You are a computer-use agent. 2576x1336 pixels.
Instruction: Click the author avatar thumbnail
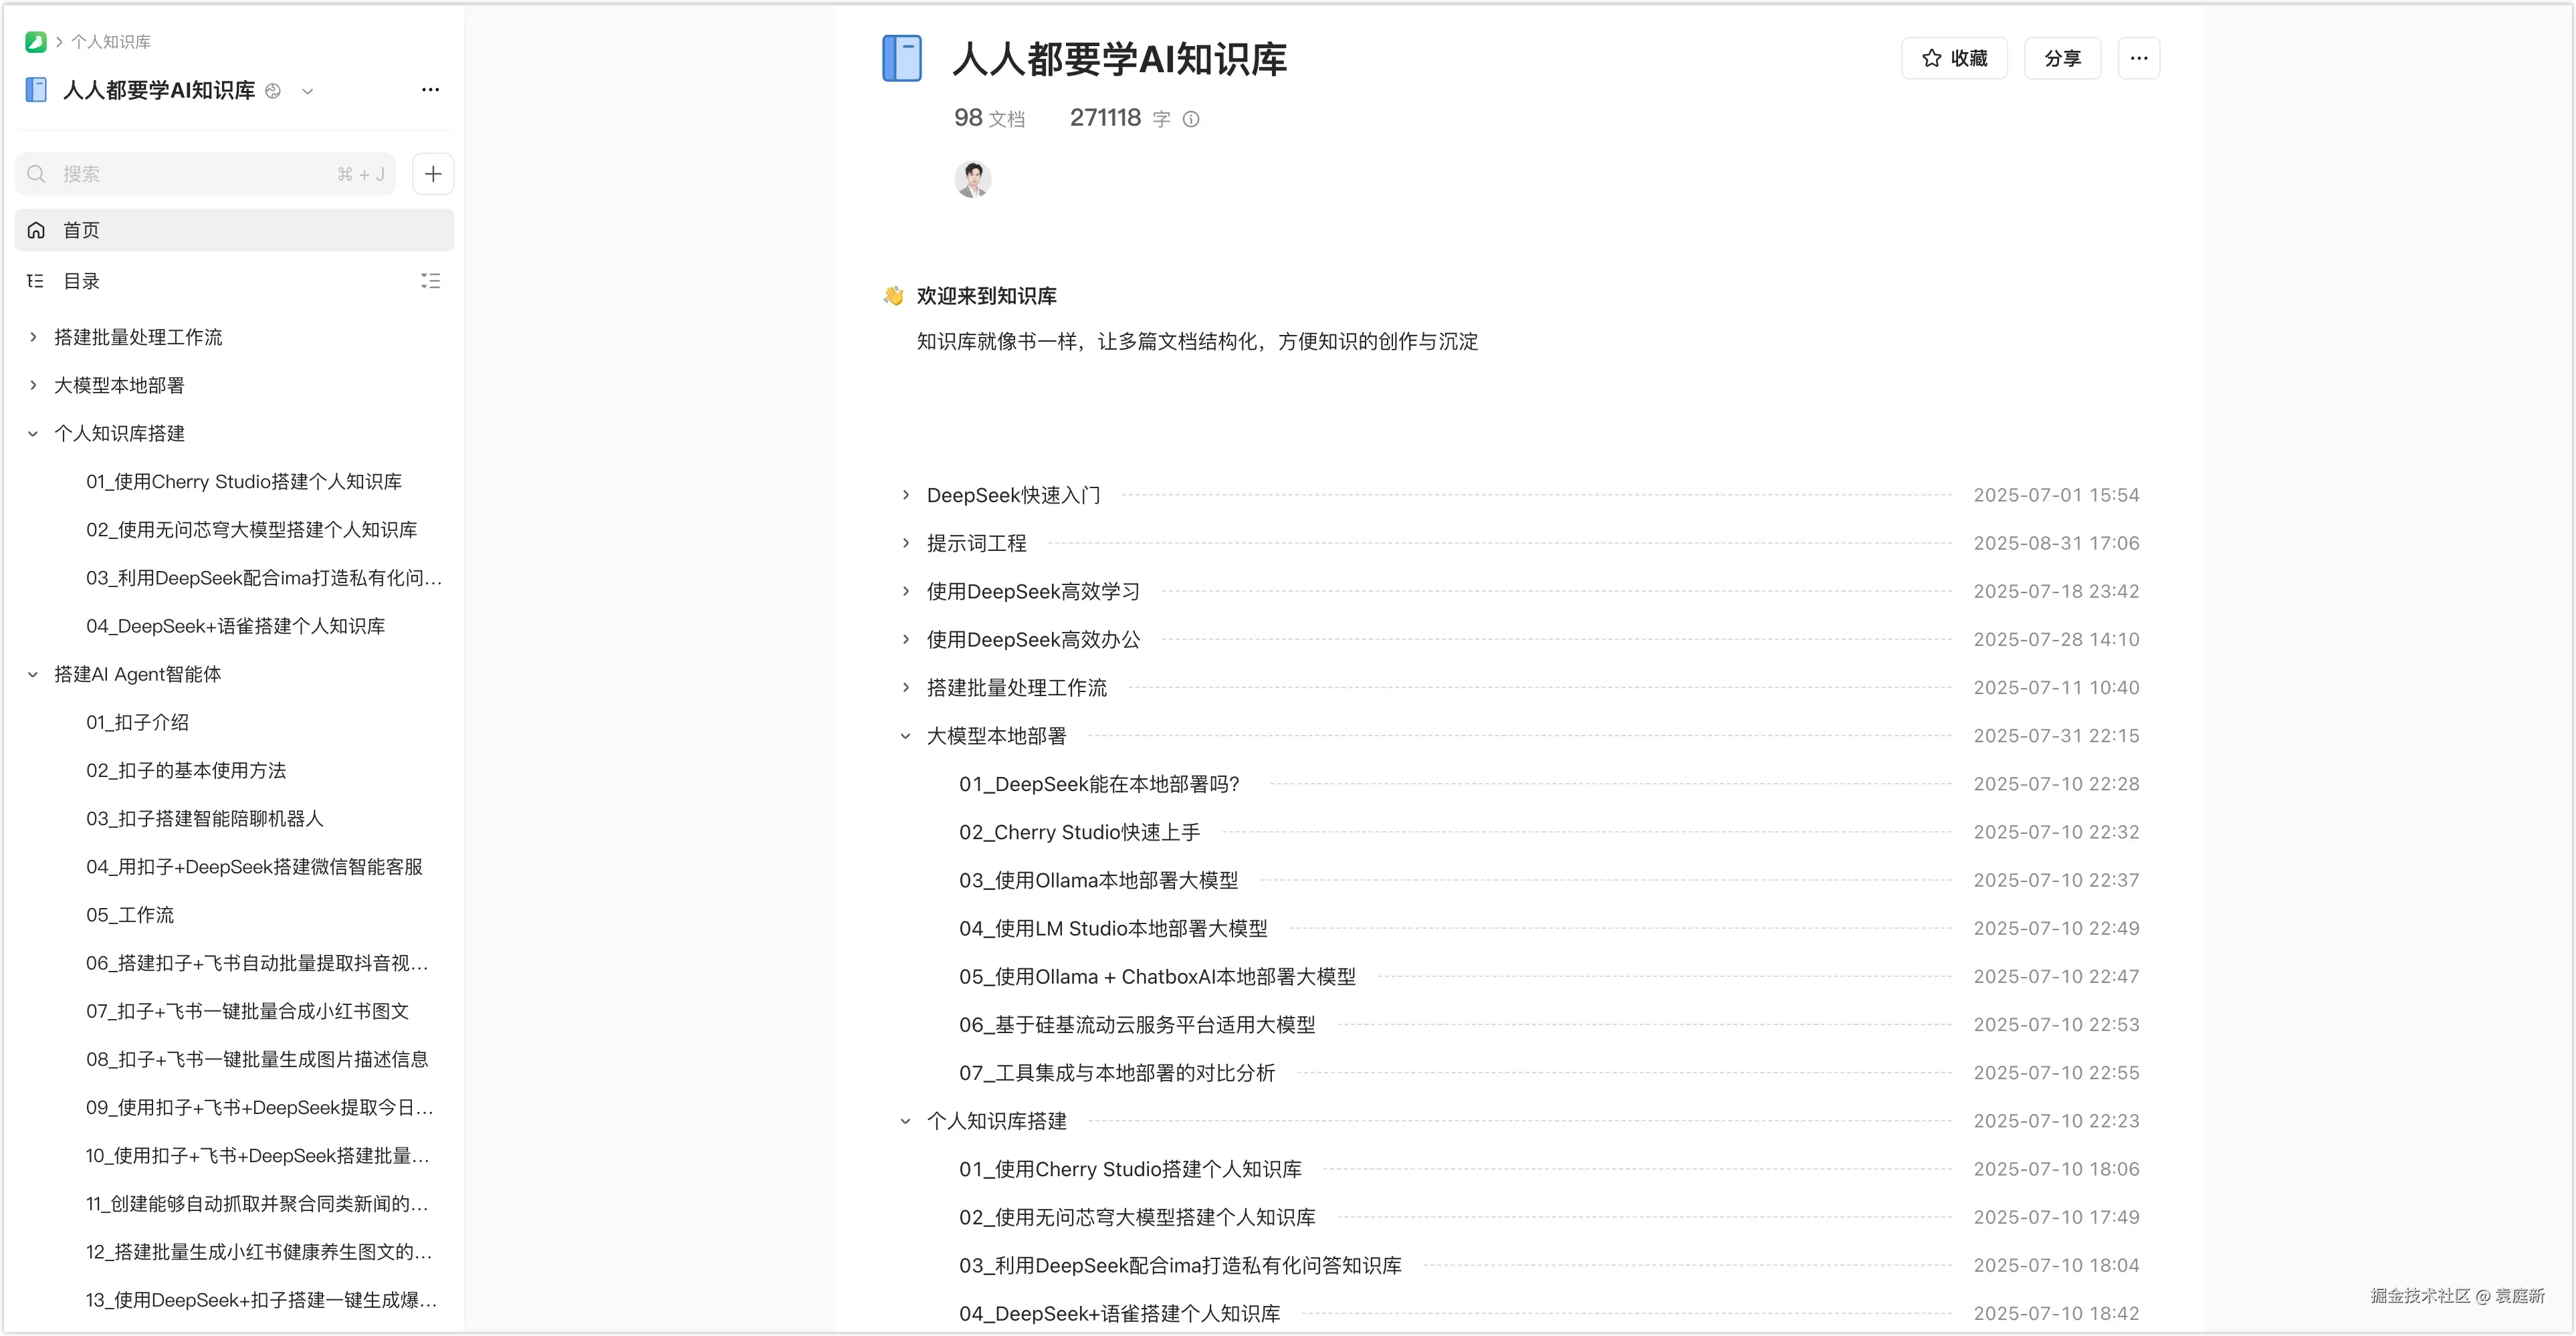pyautogui.click(x=972, y=179)
